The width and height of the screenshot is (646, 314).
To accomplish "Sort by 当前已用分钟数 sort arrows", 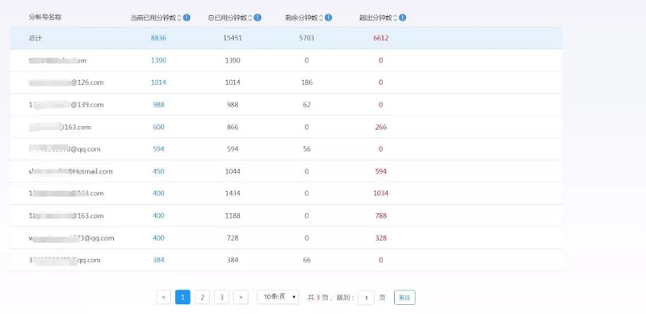I will coord(179,18).
